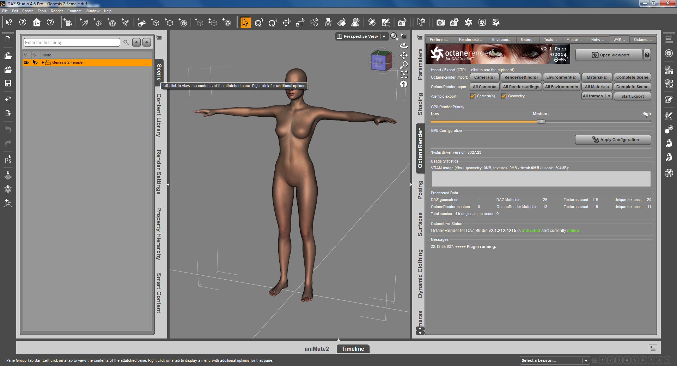Open the Render menu

[x=57, y=11]
